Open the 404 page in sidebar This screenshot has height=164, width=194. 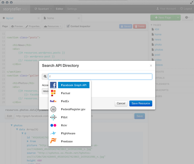click(157, 29)
